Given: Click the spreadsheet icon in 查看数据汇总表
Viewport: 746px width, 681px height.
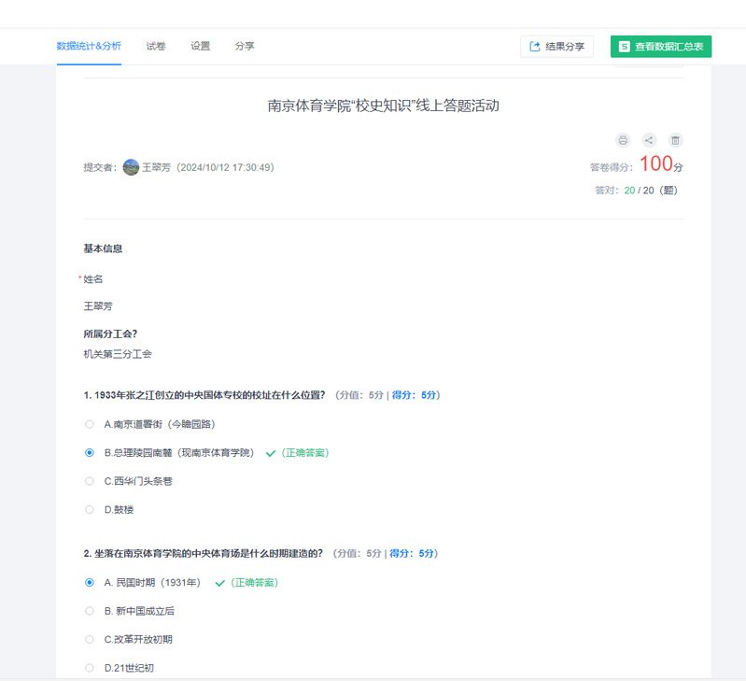Looking at the screenshot, I should pyautogui.click(x=625, y=47).
